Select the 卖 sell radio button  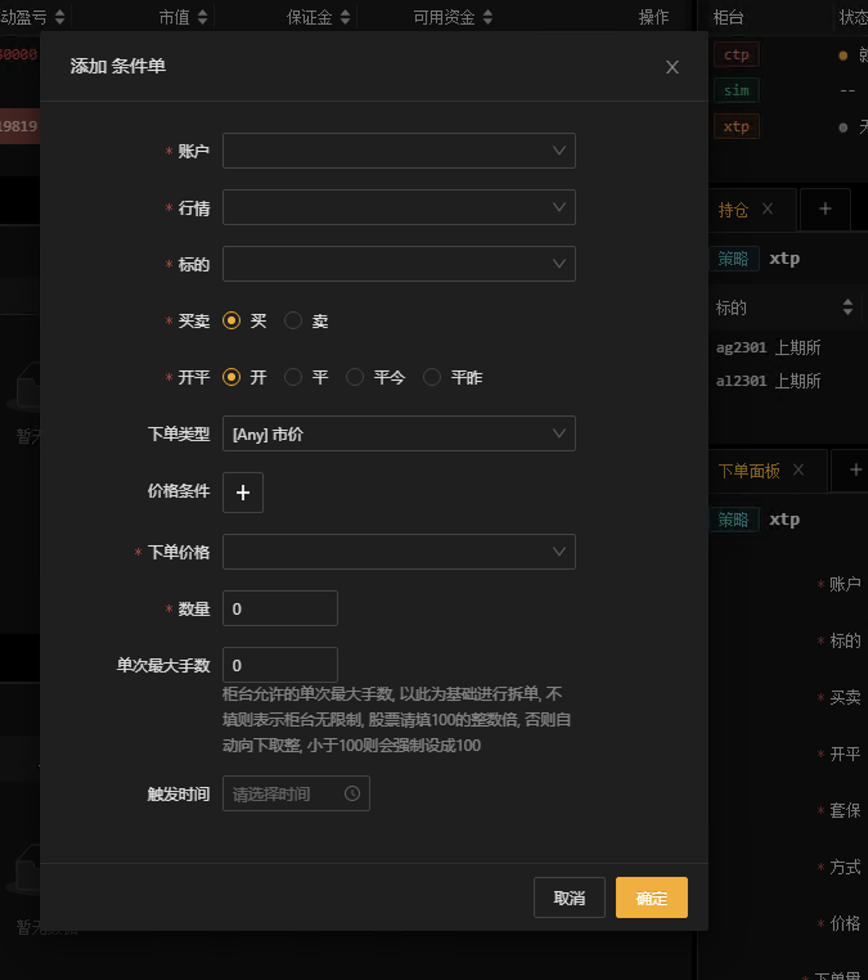tap(293, 320)
